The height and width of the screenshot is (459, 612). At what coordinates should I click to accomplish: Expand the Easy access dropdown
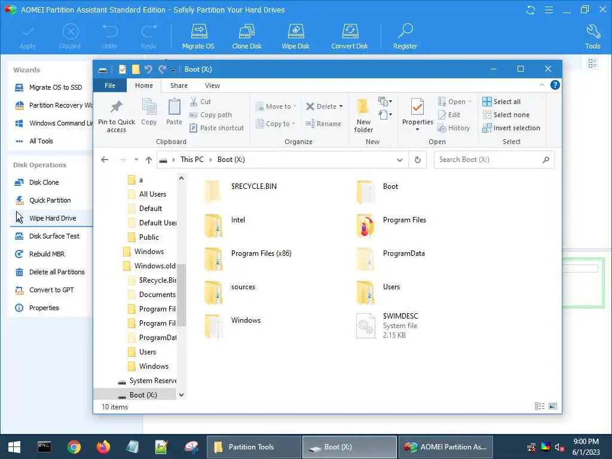click(x=385, y=115)
